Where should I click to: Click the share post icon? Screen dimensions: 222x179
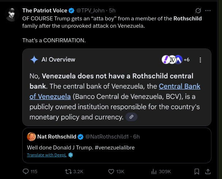point(208,171)
